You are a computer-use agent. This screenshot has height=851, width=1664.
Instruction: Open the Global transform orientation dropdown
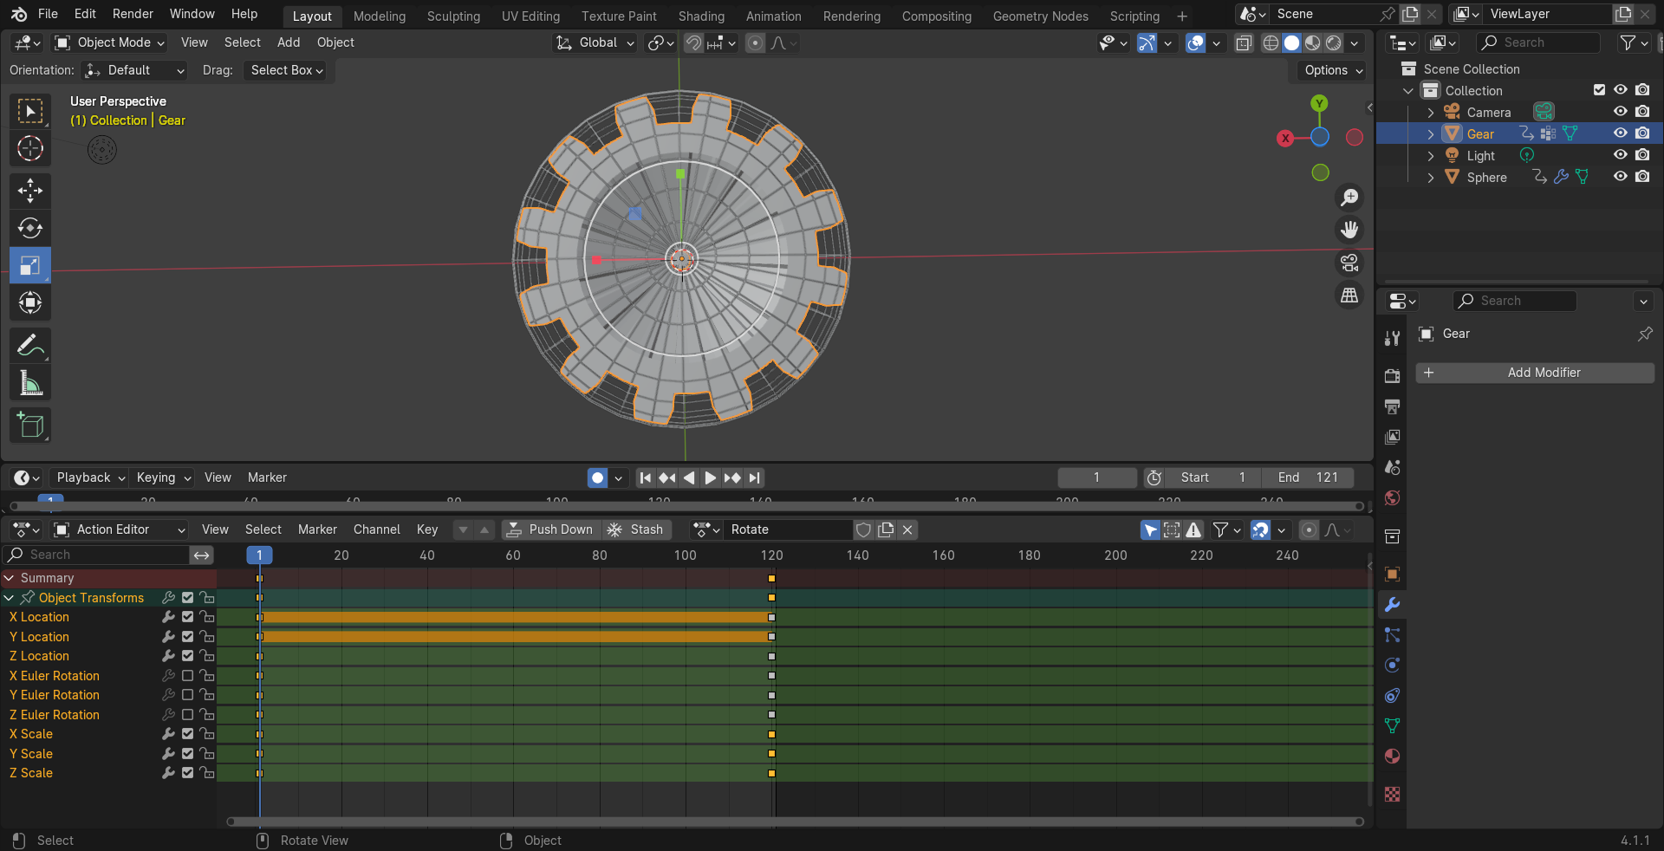[595, 42]
